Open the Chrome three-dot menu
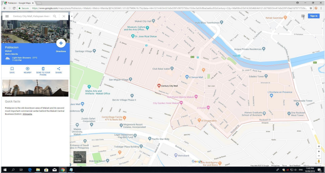325x173 pixels. click(321, 8)
